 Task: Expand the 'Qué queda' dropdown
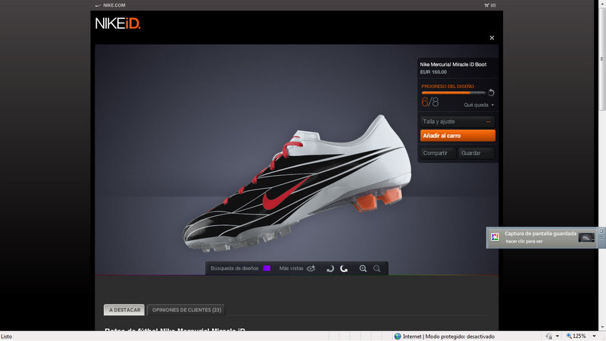click(479, 105)
